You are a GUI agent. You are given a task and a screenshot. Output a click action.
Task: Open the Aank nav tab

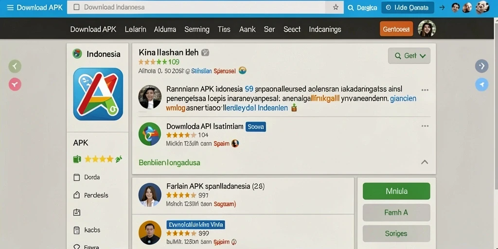coord(248,29)
